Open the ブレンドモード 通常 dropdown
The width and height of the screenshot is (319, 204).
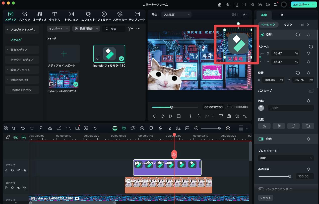[286, 158]
